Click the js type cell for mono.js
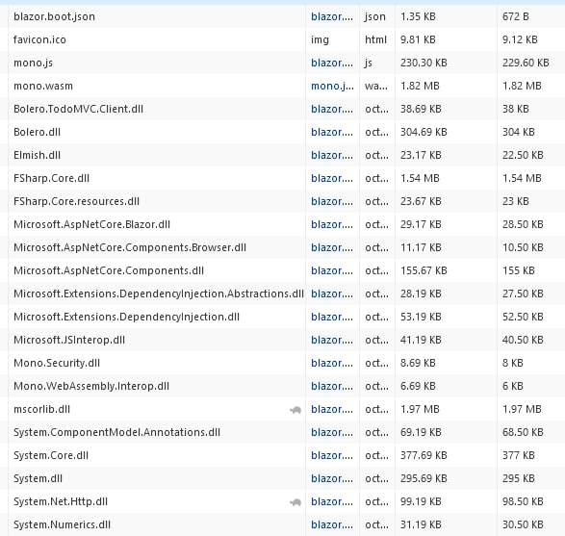 point(369,63)
